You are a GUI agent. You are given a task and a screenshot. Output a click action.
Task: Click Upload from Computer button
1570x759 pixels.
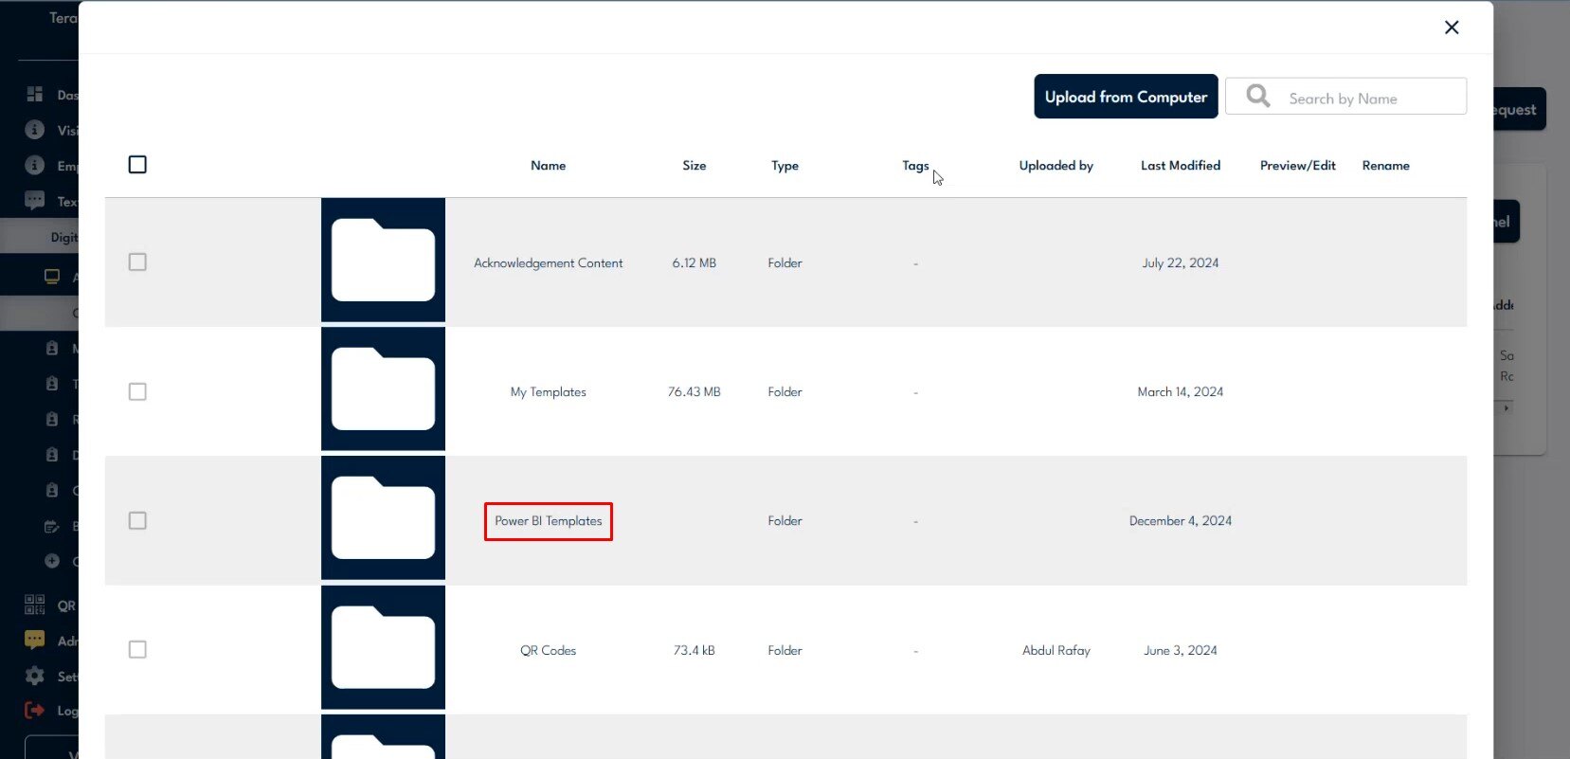coord(1126,97)
